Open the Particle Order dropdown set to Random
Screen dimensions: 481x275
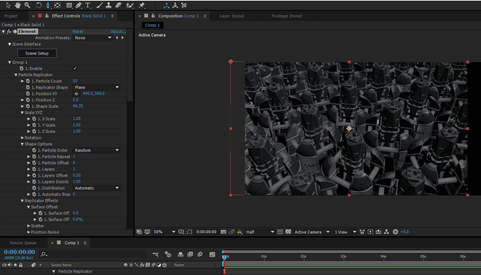point(97,150)
